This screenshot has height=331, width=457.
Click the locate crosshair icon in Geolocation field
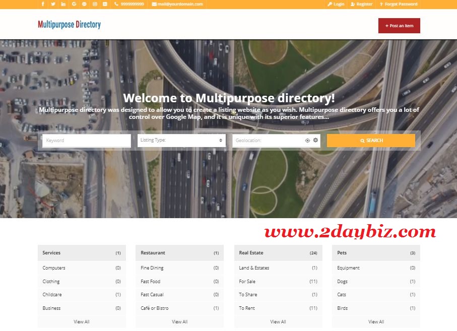point(307,140)
